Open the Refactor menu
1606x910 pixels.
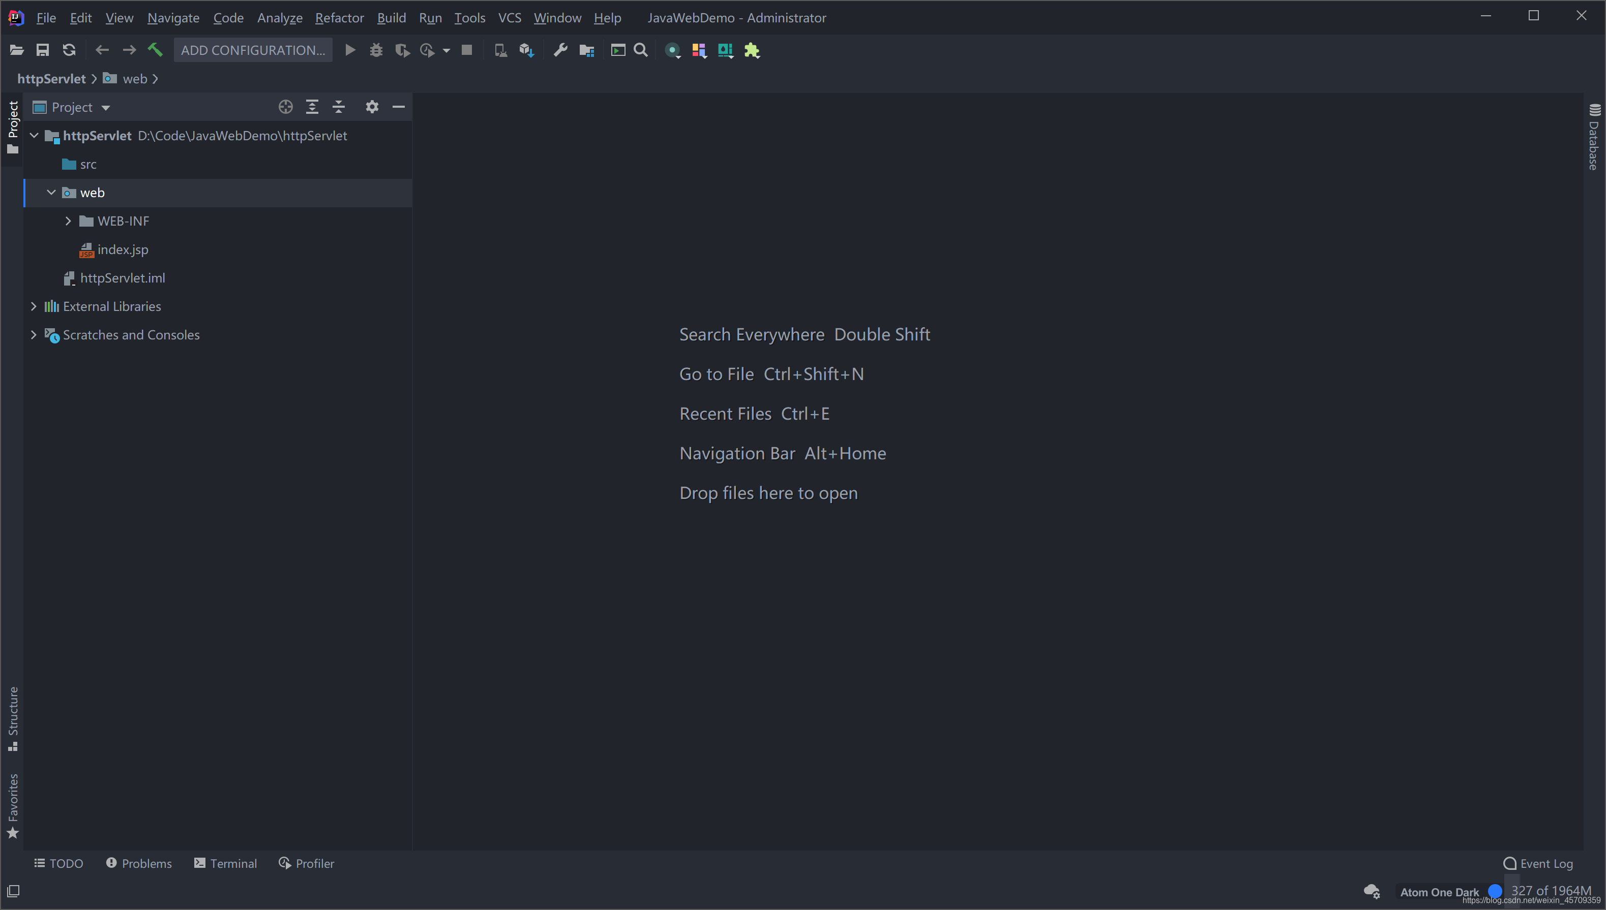point(340,17)
